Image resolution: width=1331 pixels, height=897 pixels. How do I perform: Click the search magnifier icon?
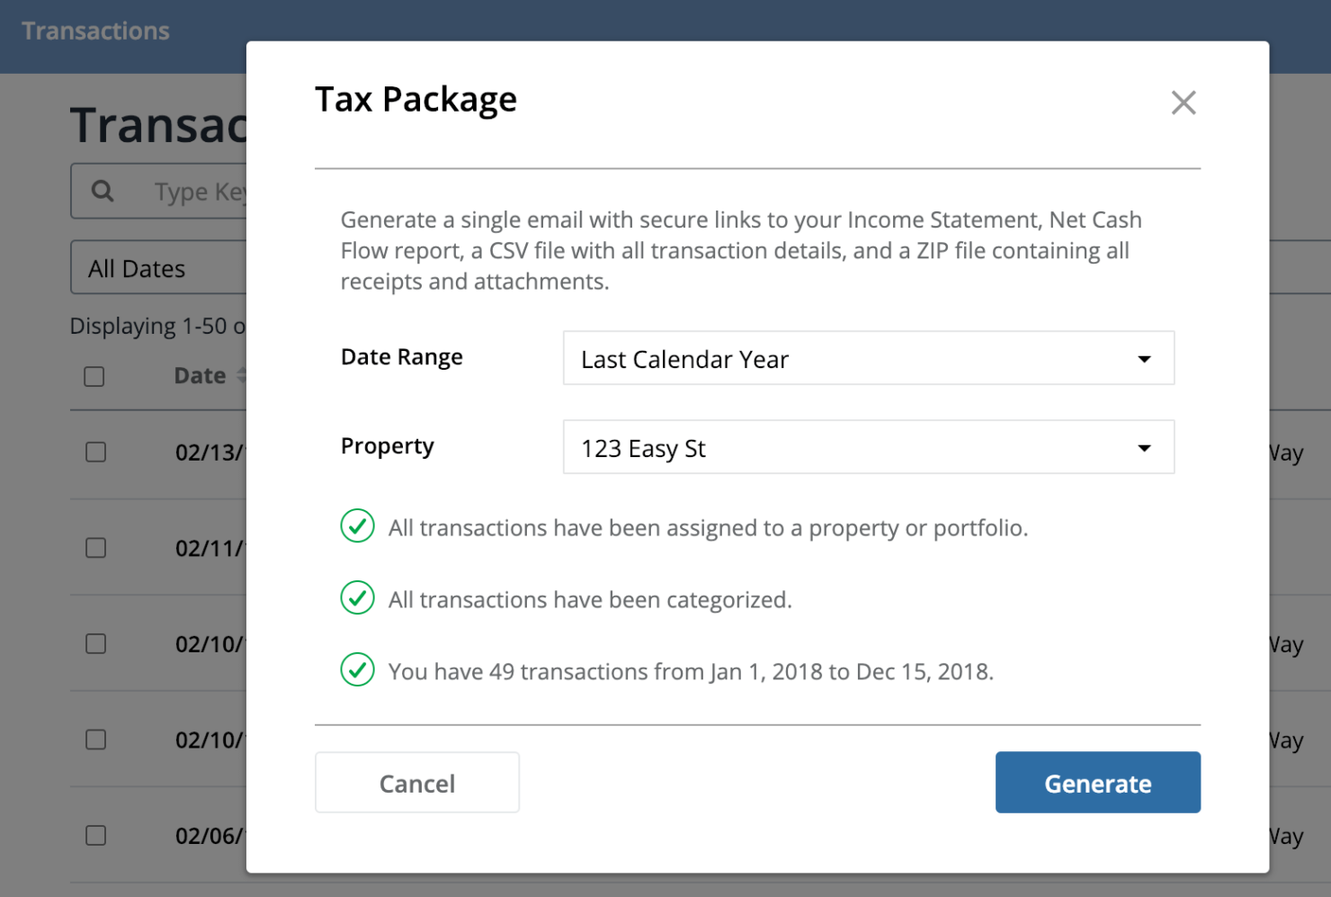(102, 191)
